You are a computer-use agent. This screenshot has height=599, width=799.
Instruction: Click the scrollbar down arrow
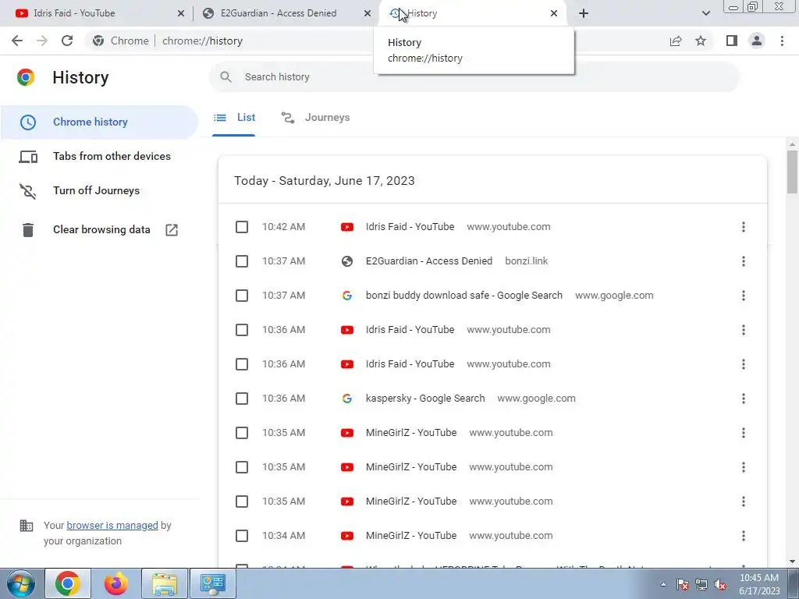(792, 562)
